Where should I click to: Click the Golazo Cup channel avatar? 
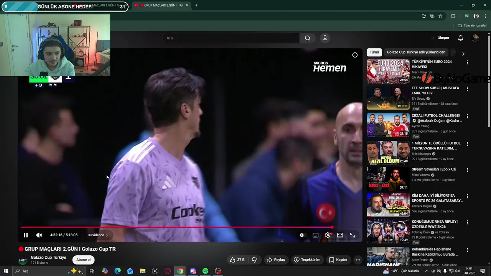[x=23, y=261]
